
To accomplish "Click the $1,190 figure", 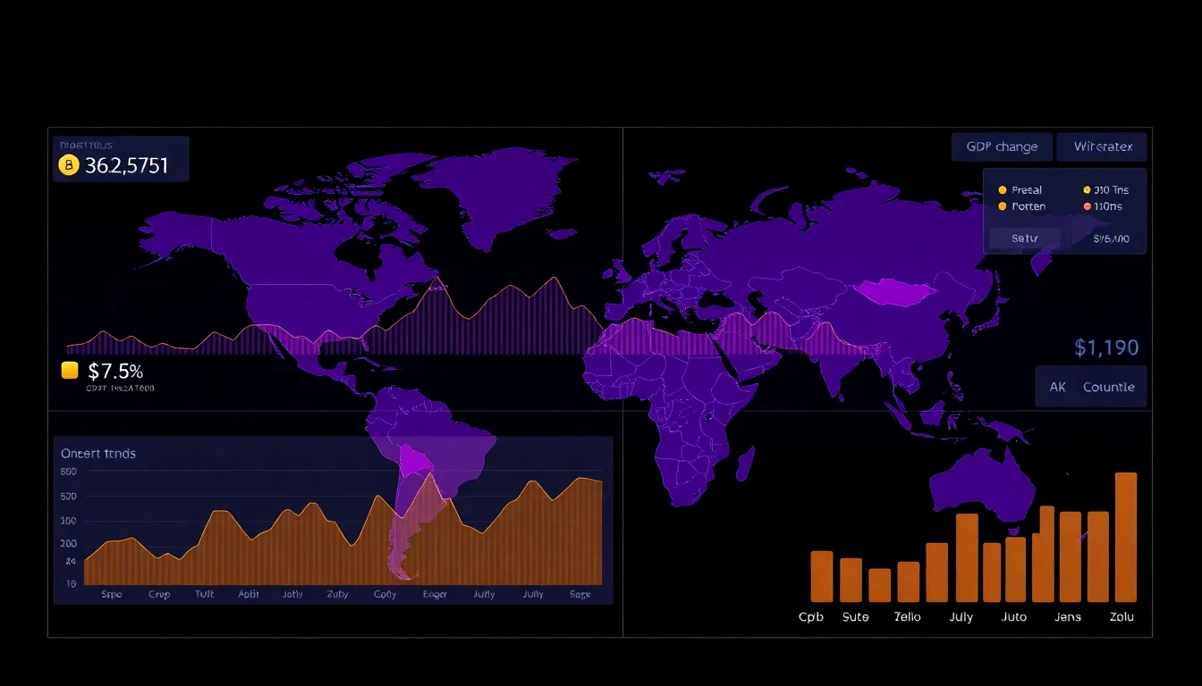I will (x=1107, y=347).
